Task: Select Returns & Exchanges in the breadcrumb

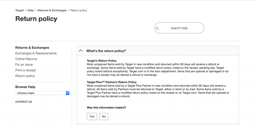Action: pos(52,10)
